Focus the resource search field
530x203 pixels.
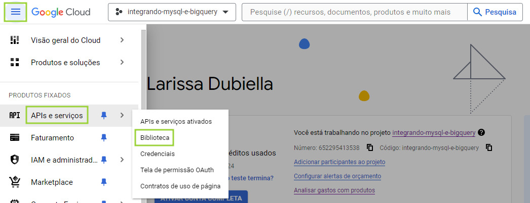click(x=355, y=12)
